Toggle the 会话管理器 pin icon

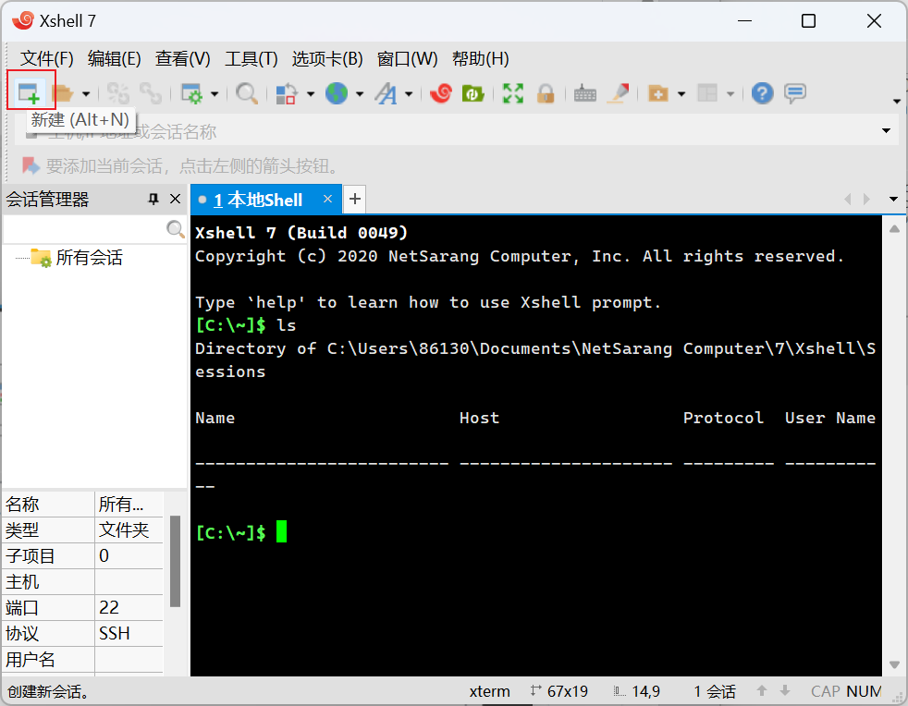(x=153, y=199)
